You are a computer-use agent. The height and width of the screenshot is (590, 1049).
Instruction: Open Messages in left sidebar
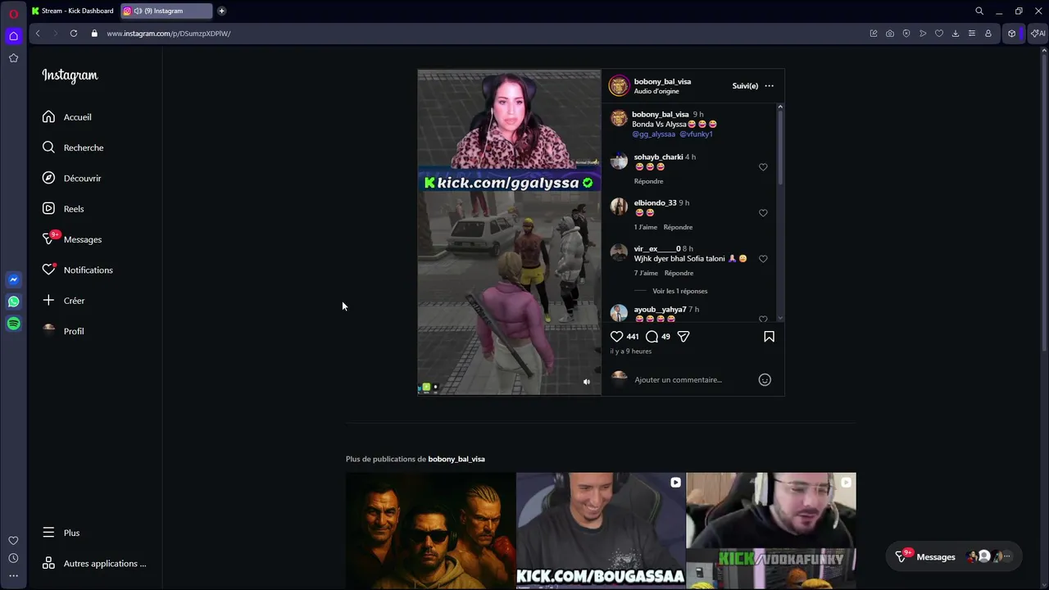click(x=72, y=239)
